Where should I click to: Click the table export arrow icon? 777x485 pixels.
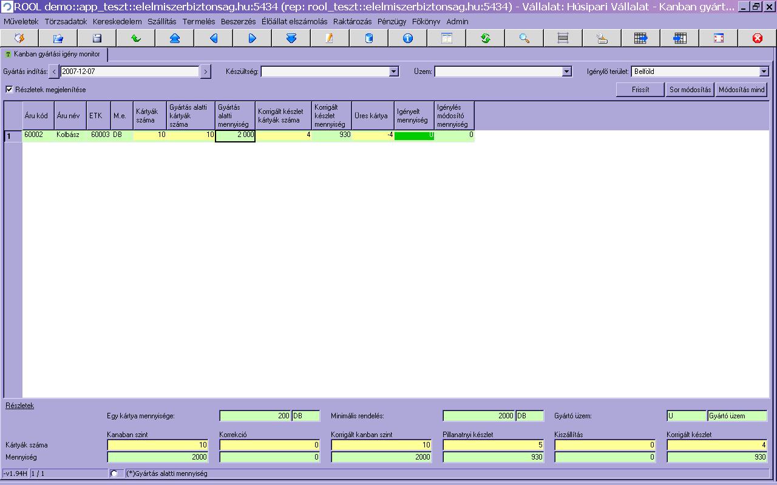(641, 38)
